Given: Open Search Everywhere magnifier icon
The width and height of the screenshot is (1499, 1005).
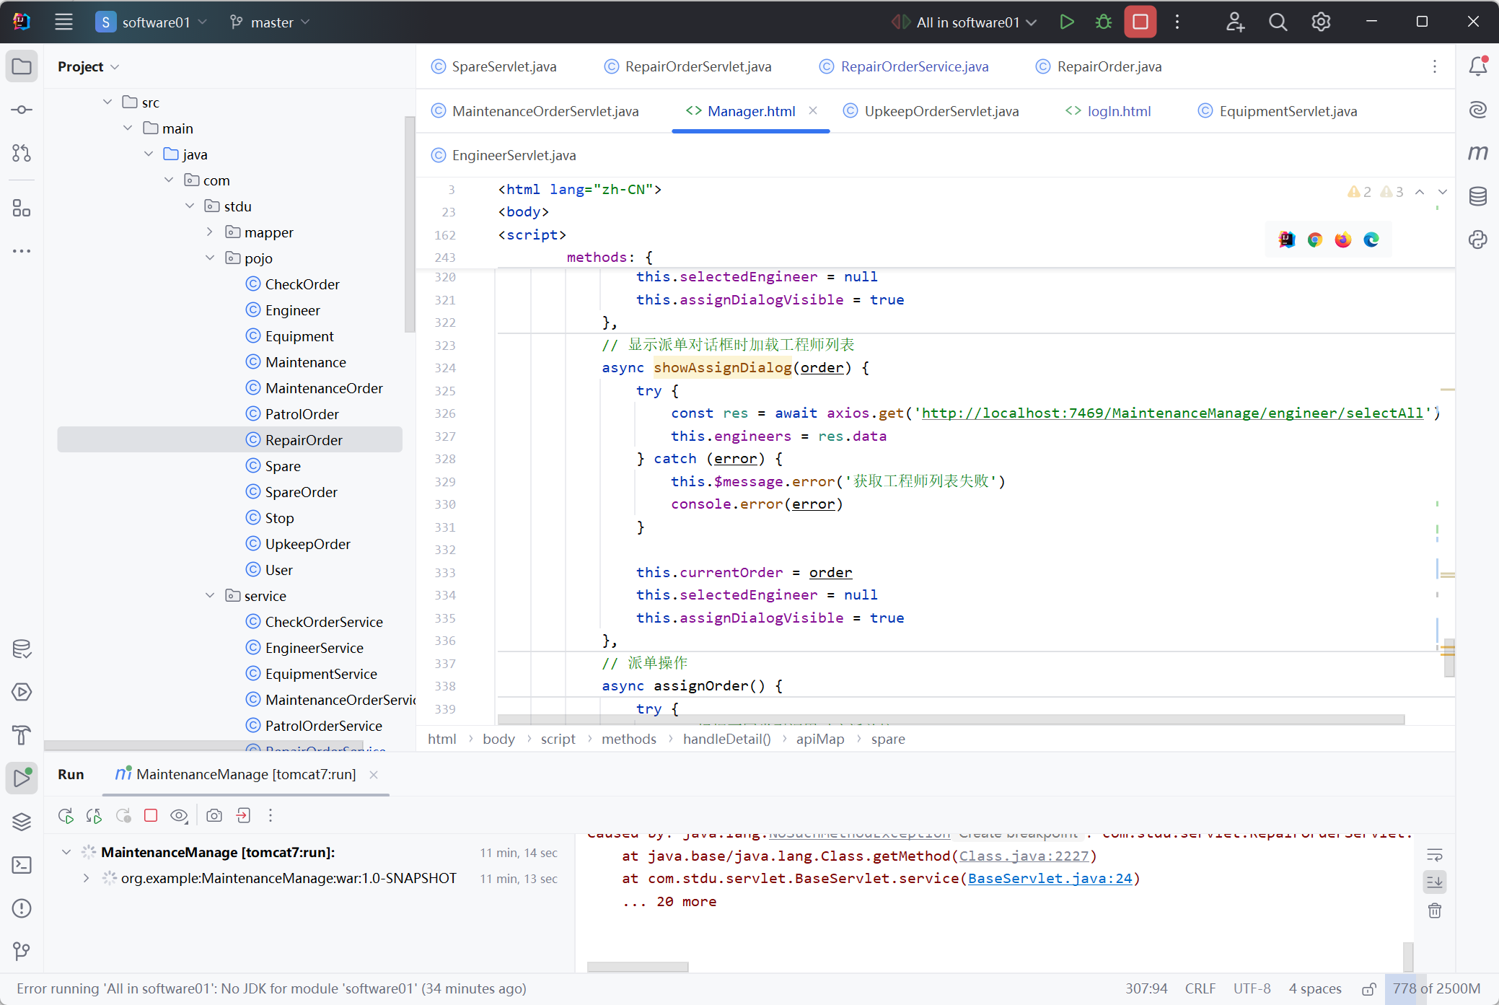Looking at the screenshot, I should (x=1278, y=22).
